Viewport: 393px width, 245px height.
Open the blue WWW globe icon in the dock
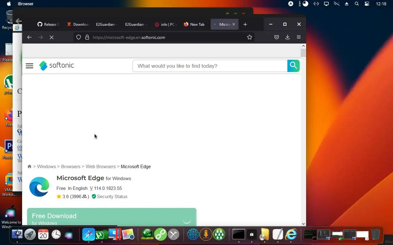[193, 235]
